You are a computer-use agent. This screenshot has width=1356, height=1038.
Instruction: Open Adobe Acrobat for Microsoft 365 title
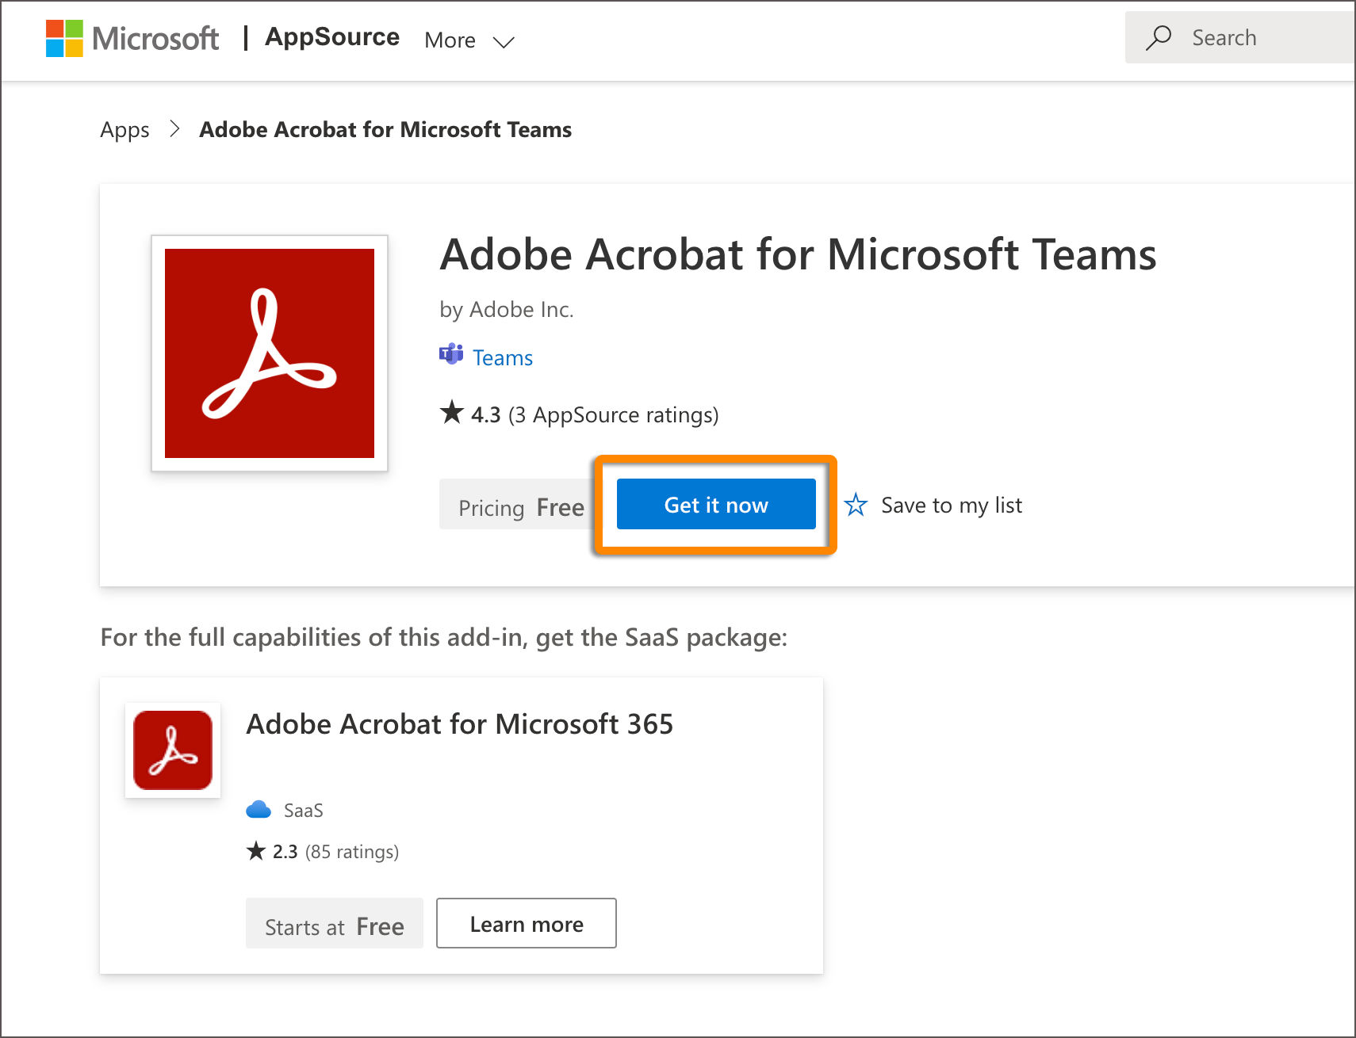460,724
